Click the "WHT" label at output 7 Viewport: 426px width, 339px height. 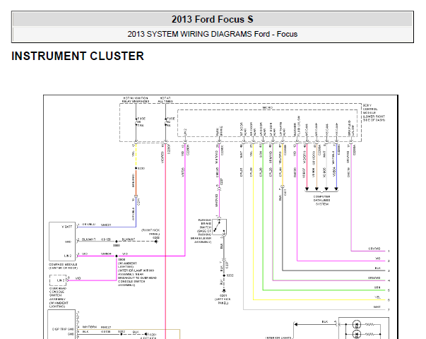(x=377, y=307)
